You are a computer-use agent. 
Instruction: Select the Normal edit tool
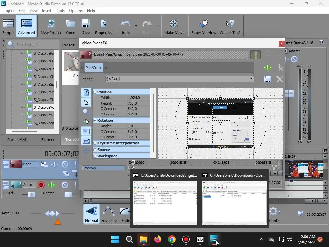(x=92, y=214)
